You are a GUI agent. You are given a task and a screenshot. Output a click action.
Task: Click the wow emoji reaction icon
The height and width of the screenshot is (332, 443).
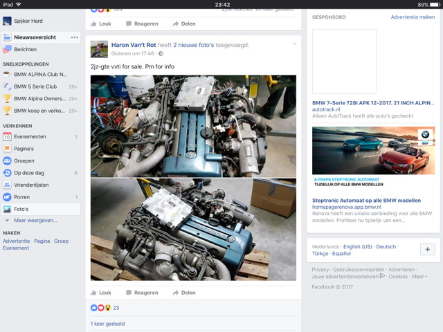coord(108,308)
